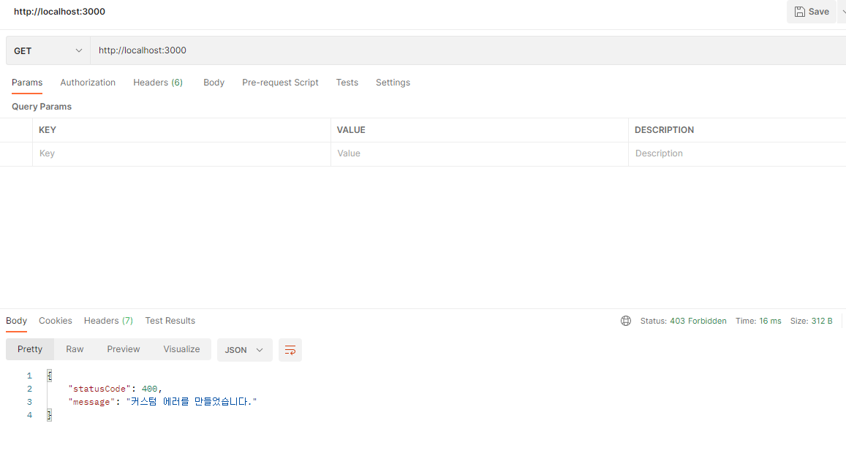Select Raw response view
The width and height of the screenshot is (846, 453).
click(x=75, y=349)
